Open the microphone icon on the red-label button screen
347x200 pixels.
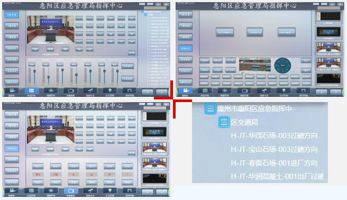point(90,190)
